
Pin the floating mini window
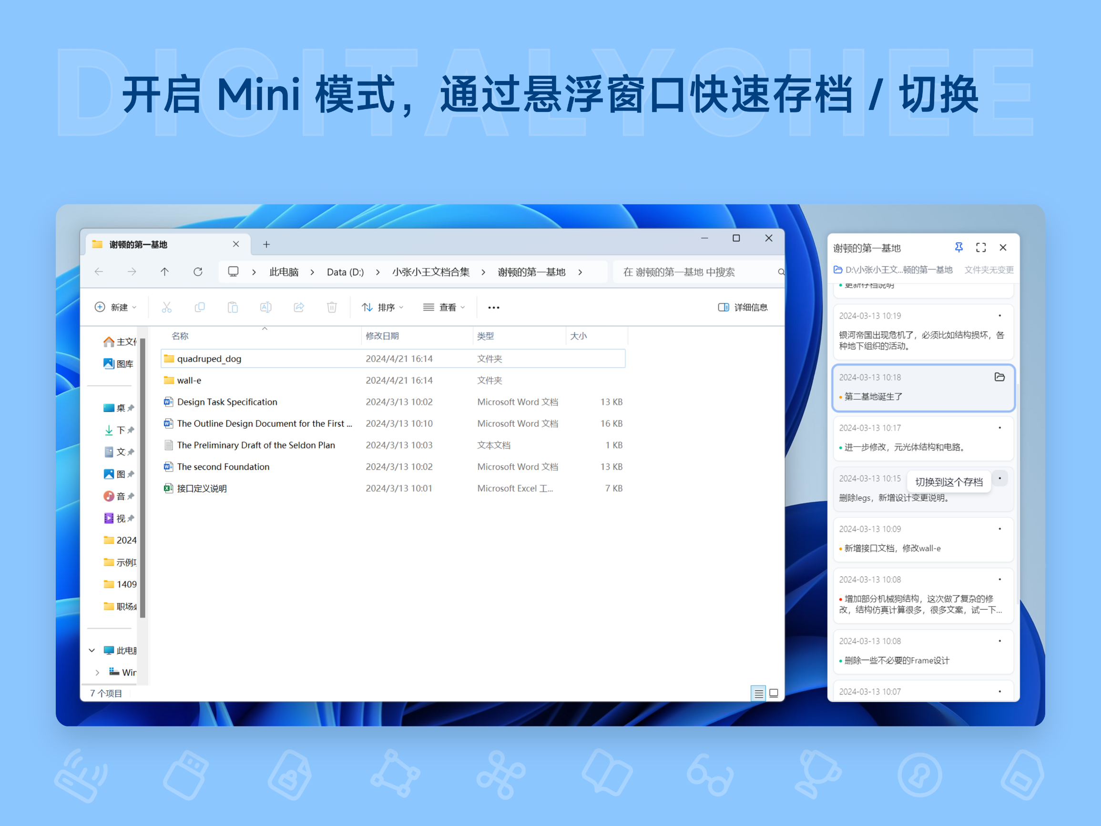pos(959,248)
